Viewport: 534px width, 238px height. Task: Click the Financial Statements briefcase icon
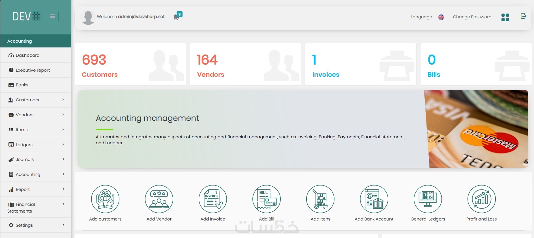11,204
